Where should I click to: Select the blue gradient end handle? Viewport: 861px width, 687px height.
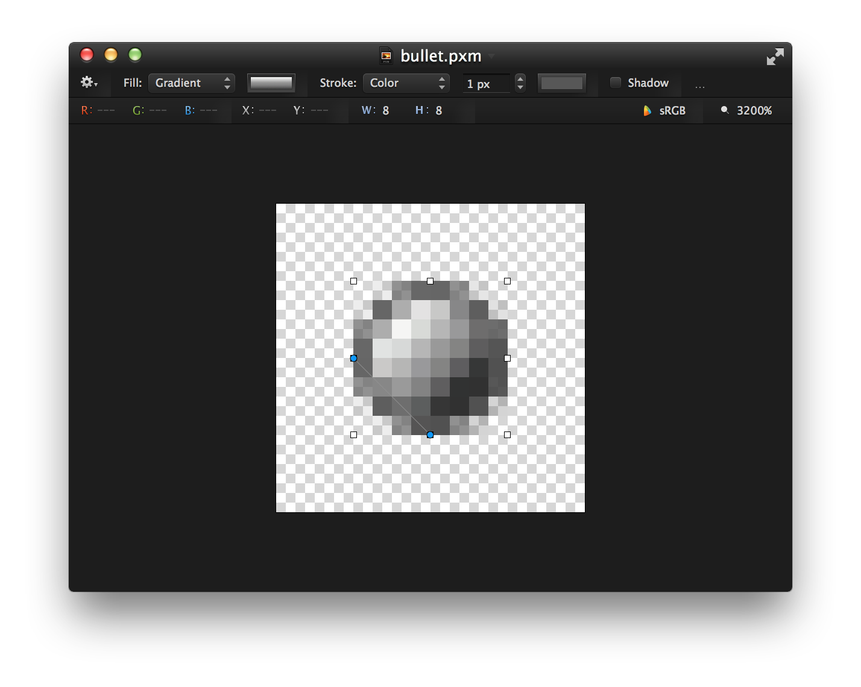(430, 434)
